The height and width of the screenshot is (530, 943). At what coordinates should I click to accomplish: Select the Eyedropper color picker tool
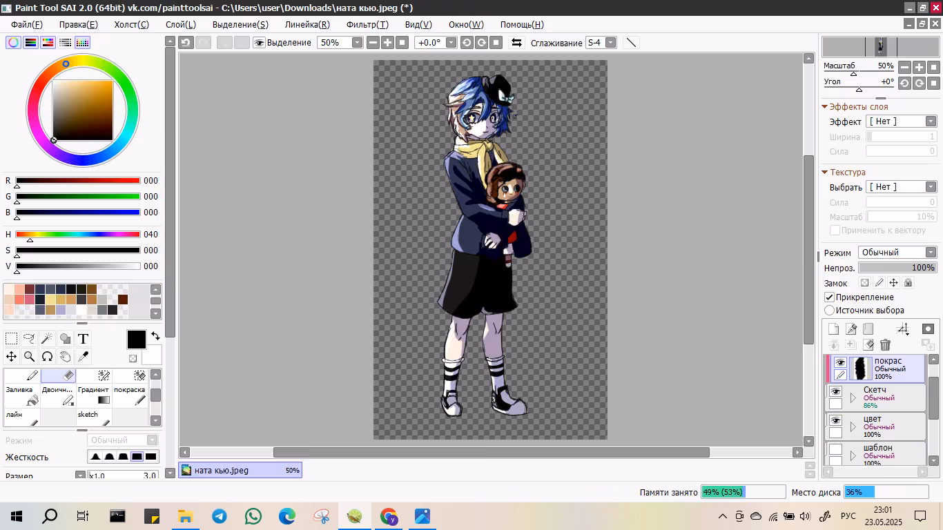[83, 356]
